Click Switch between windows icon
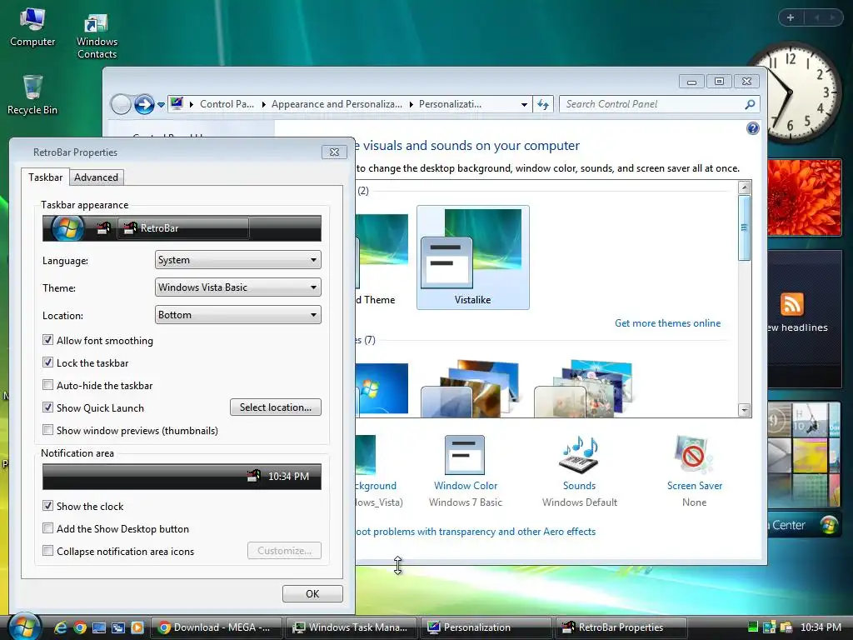The image size is (853, 640). (118, 627)
